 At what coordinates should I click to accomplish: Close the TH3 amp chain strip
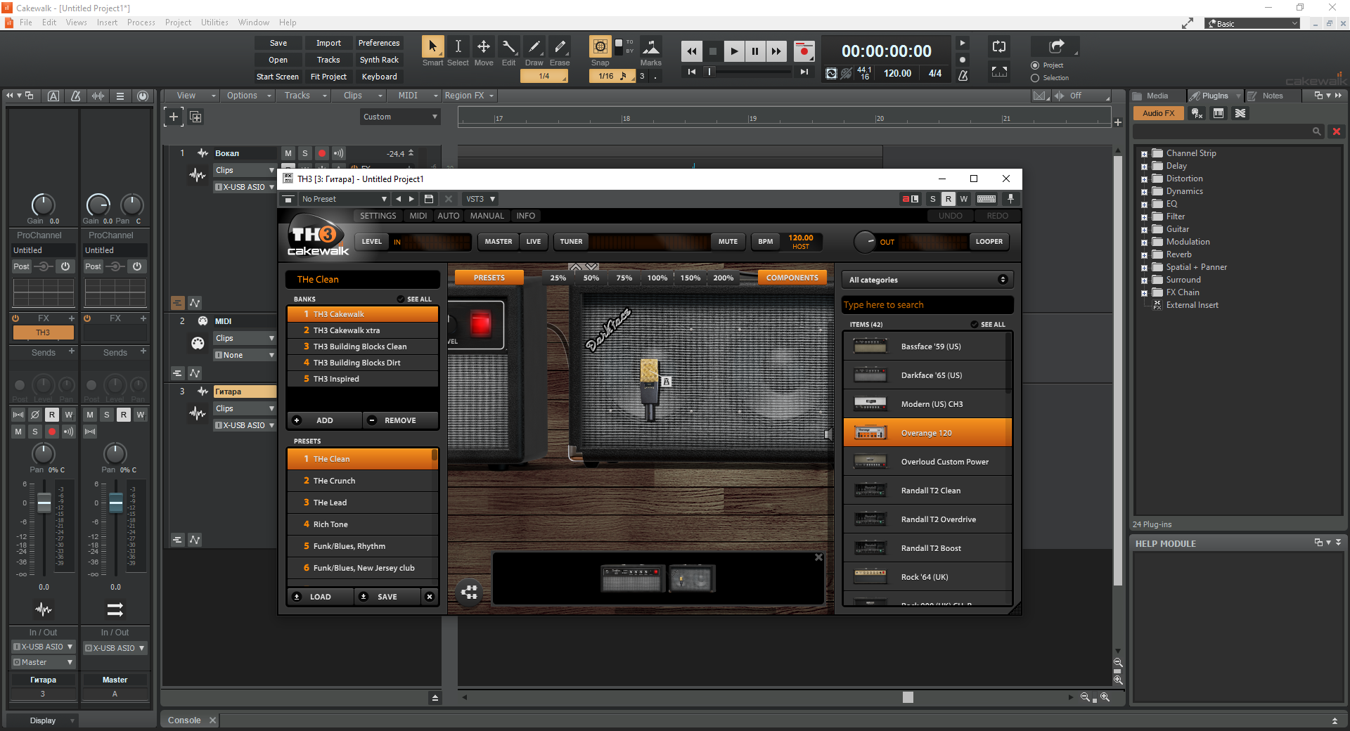coord(818,557)
